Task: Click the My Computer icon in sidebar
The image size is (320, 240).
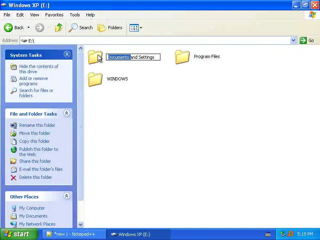Action: [14, 208]
